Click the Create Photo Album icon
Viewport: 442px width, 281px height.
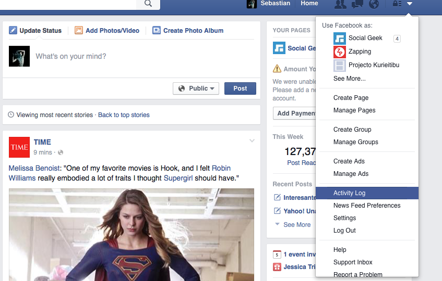click(157, 30)
